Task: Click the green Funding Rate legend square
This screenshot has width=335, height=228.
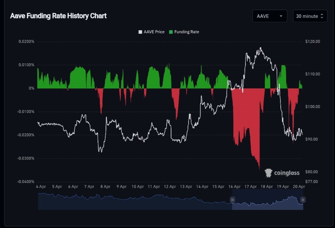Action: coord(171,32)
